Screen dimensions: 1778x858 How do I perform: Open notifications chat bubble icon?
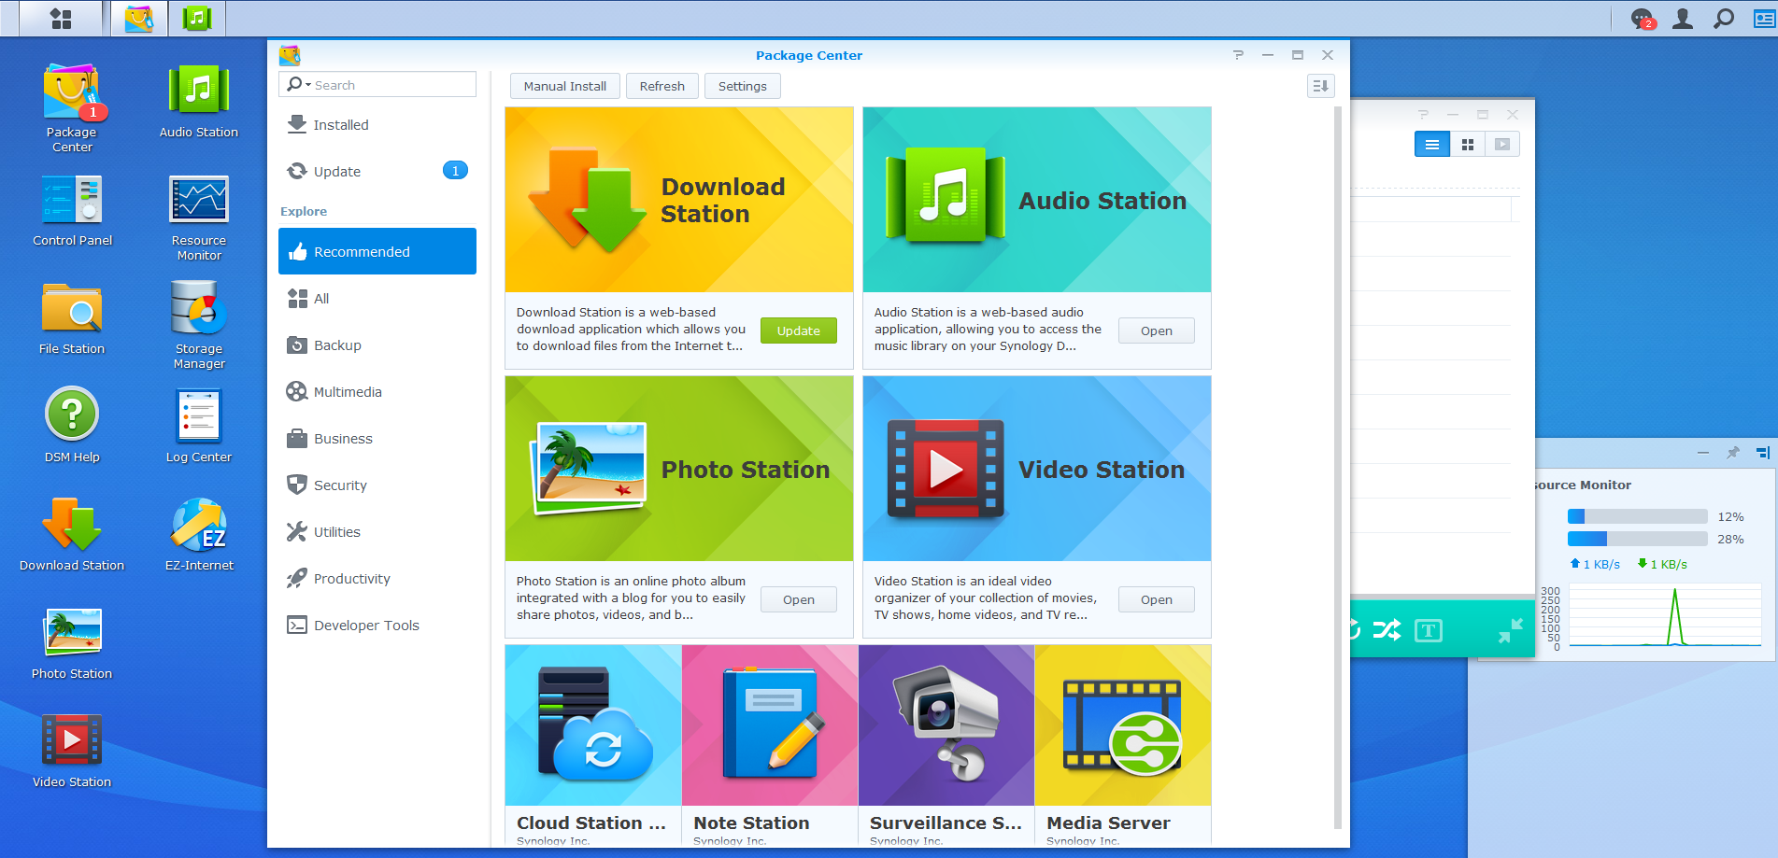point(1642,19)
